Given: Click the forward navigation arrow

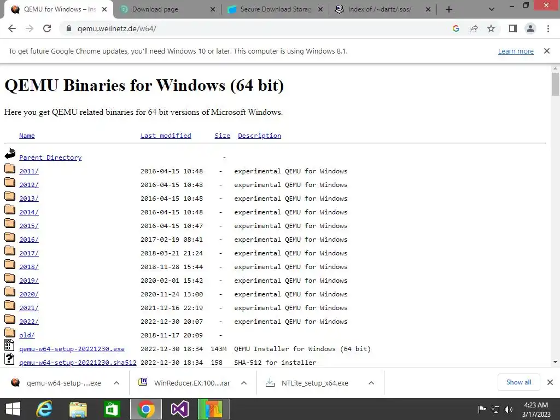Looking at the screenshot, I should pyautogui.click(x=30, y=28).
